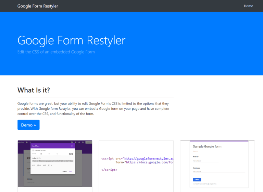This screenshot has width=263, height=192.
Task: Click the X close icon in Send form screenshot
Action: 72,146
